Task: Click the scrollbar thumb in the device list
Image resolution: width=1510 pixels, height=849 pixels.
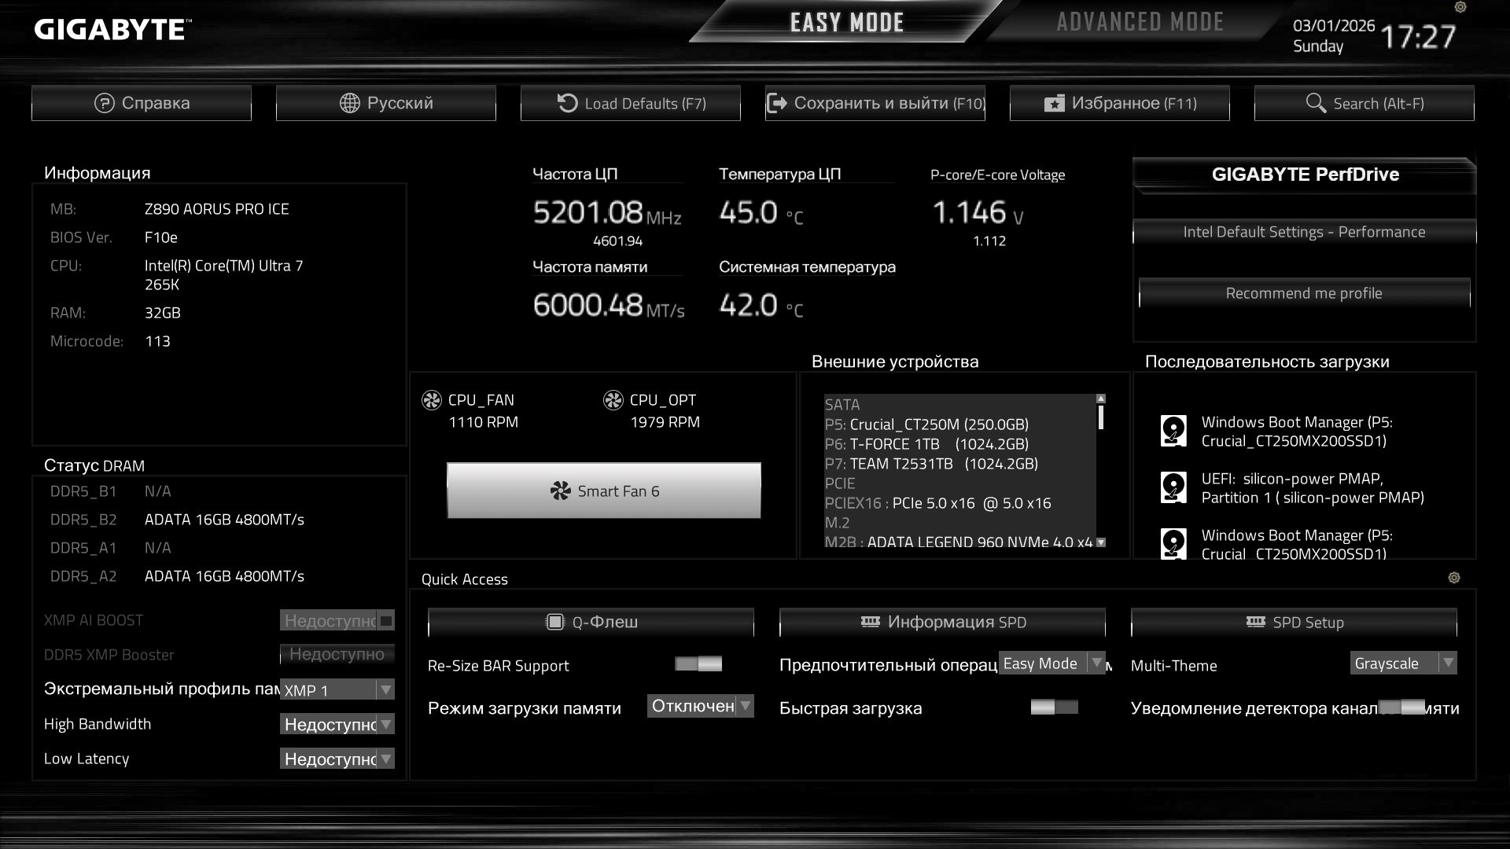Action: pos(1101,417)
